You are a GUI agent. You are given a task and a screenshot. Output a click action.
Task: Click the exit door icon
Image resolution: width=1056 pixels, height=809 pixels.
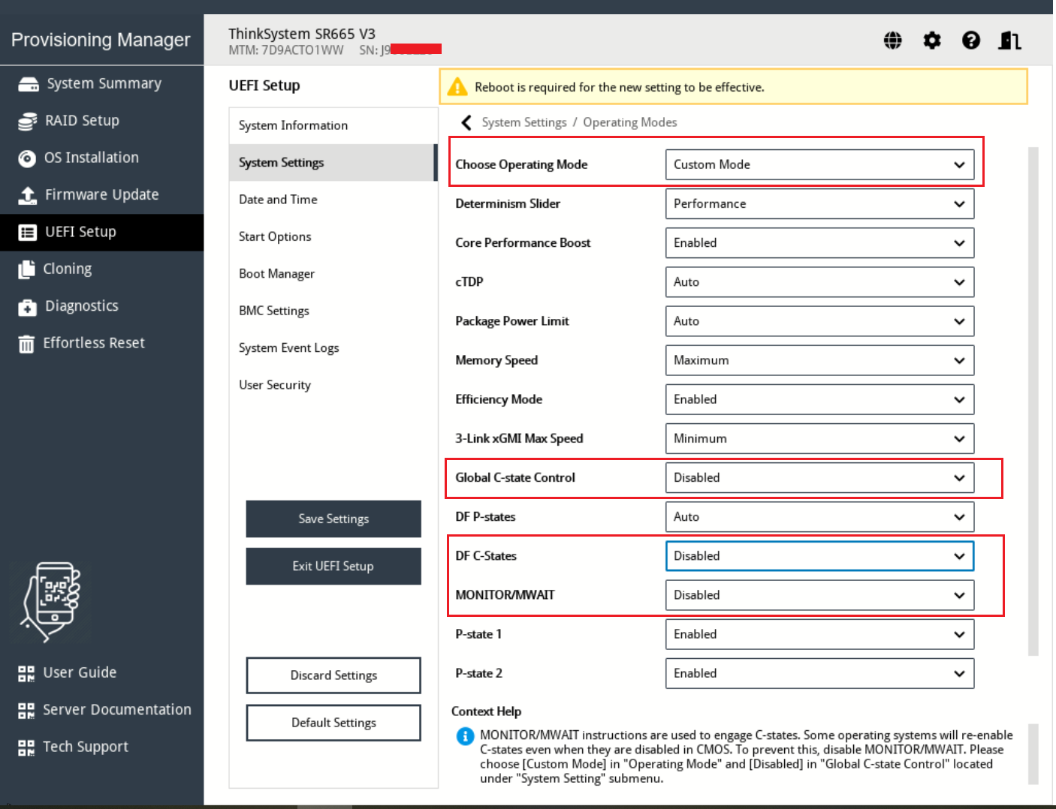(x=1009, y=41)
